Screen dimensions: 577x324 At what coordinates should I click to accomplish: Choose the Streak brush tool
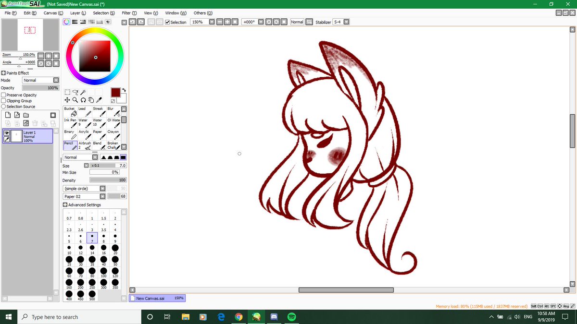99,112
